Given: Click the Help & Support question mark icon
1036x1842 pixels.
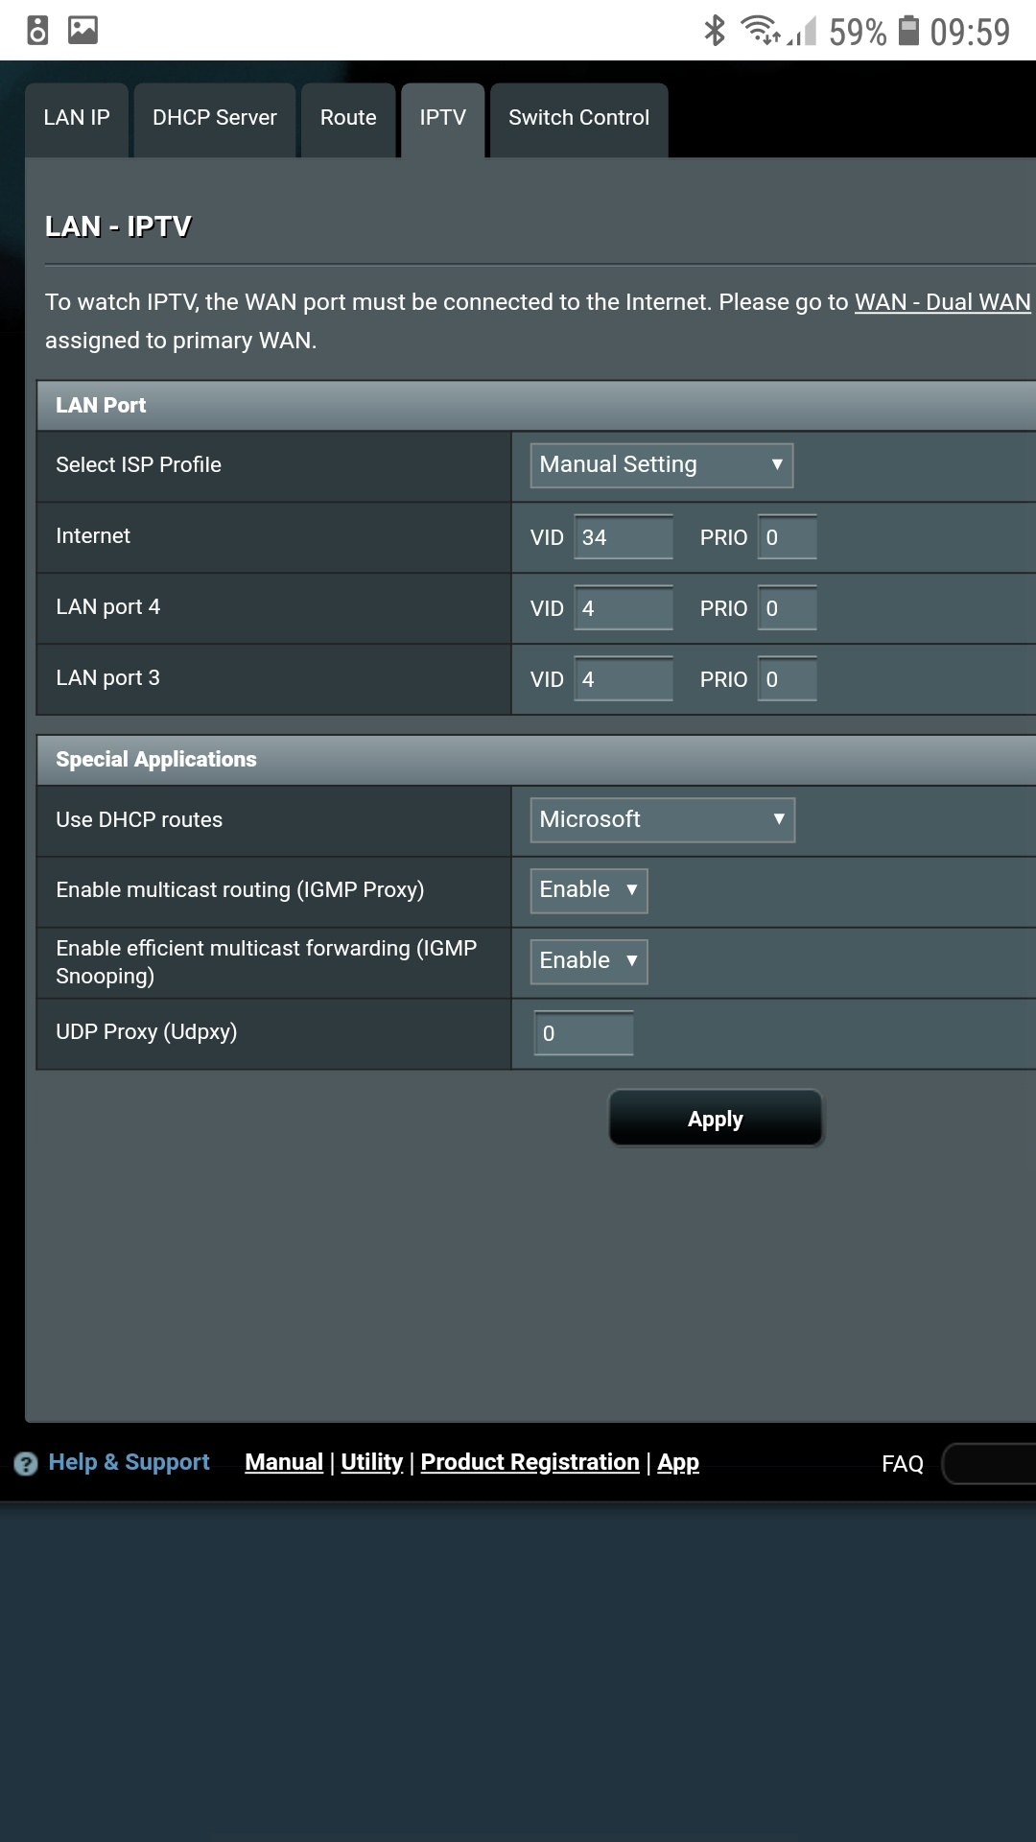Looking at the screenshot, I should pyautogui.click(x=26, y=1463).
